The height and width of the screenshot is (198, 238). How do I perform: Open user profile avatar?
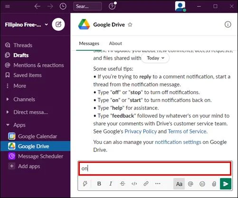180,6
